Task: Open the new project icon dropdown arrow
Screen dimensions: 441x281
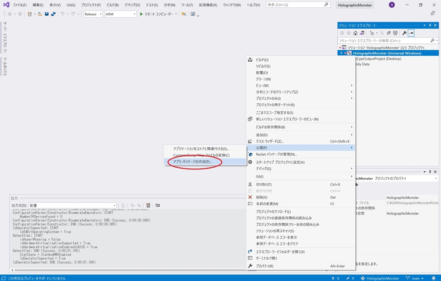Action: (34, 14)
